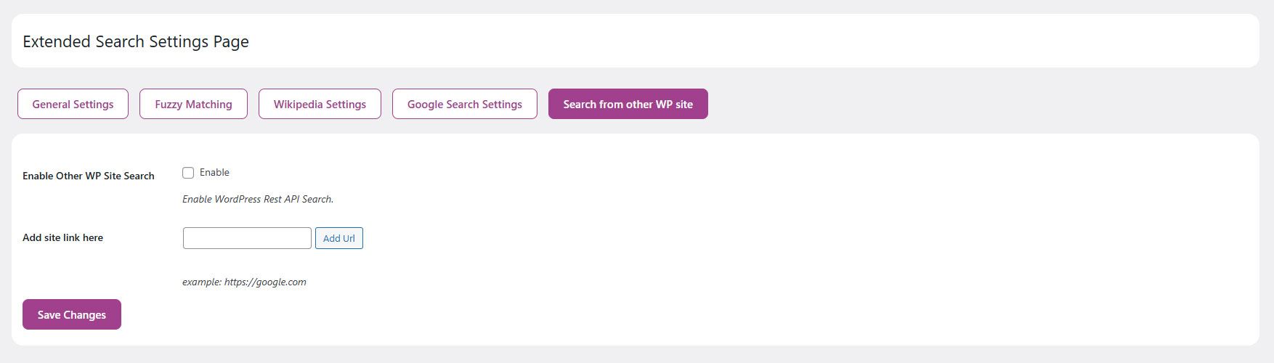
Task: Select the Search from other WP site tab
Action: pyautogui.click(x=628, y=104)
